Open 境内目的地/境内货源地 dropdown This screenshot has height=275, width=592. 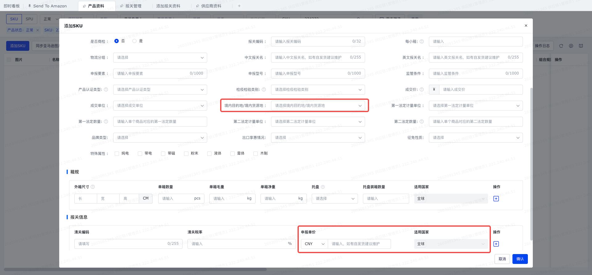tap(318, 106)
